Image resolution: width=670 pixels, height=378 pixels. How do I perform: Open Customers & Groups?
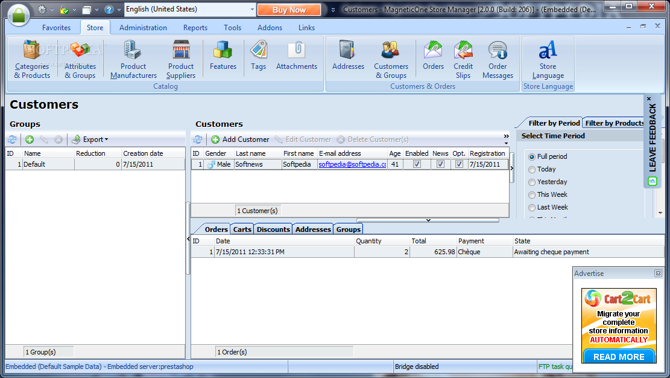tap(391, 59)
